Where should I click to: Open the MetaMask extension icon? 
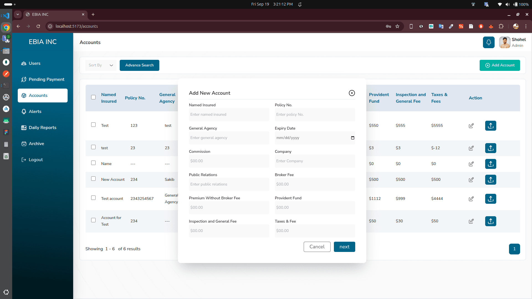point(491,26)
